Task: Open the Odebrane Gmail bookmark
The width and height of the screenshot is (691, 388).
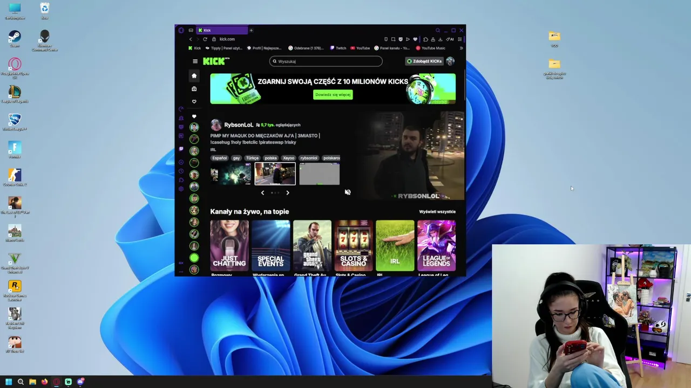Action: coord(306,48)
